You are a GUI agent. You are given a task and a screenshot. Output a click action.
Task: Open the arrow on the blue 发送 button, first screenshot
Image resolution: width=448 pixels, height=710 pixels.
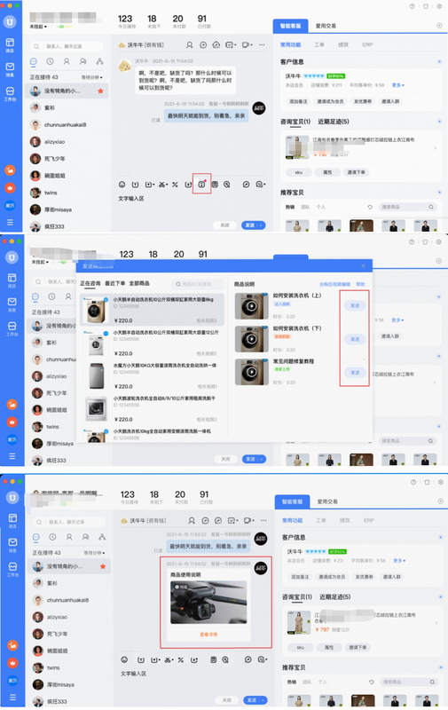click(262, 225)
